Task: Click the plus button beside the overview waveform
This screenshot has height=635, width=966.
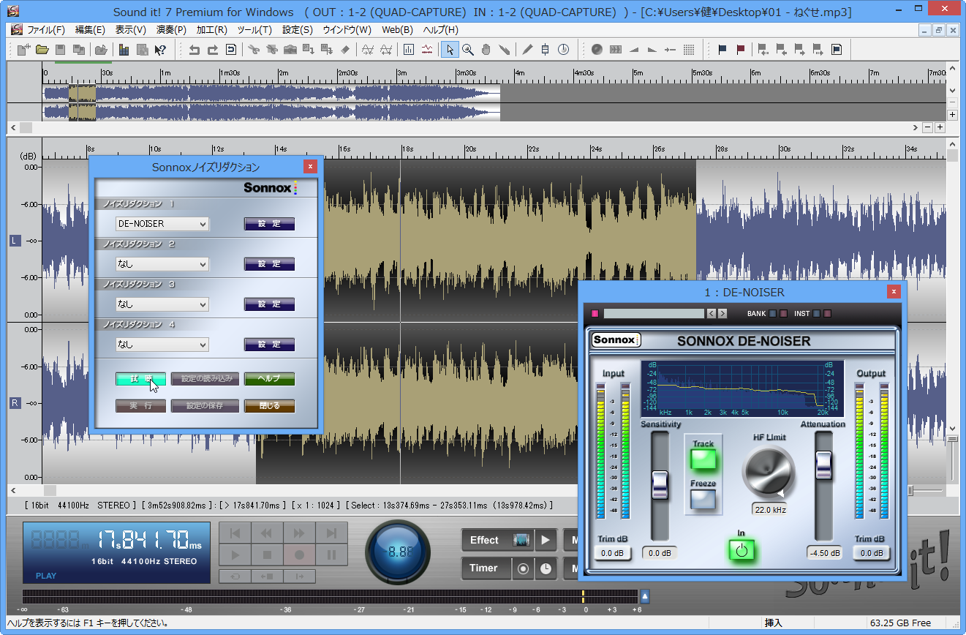Action: coord(952,115)
